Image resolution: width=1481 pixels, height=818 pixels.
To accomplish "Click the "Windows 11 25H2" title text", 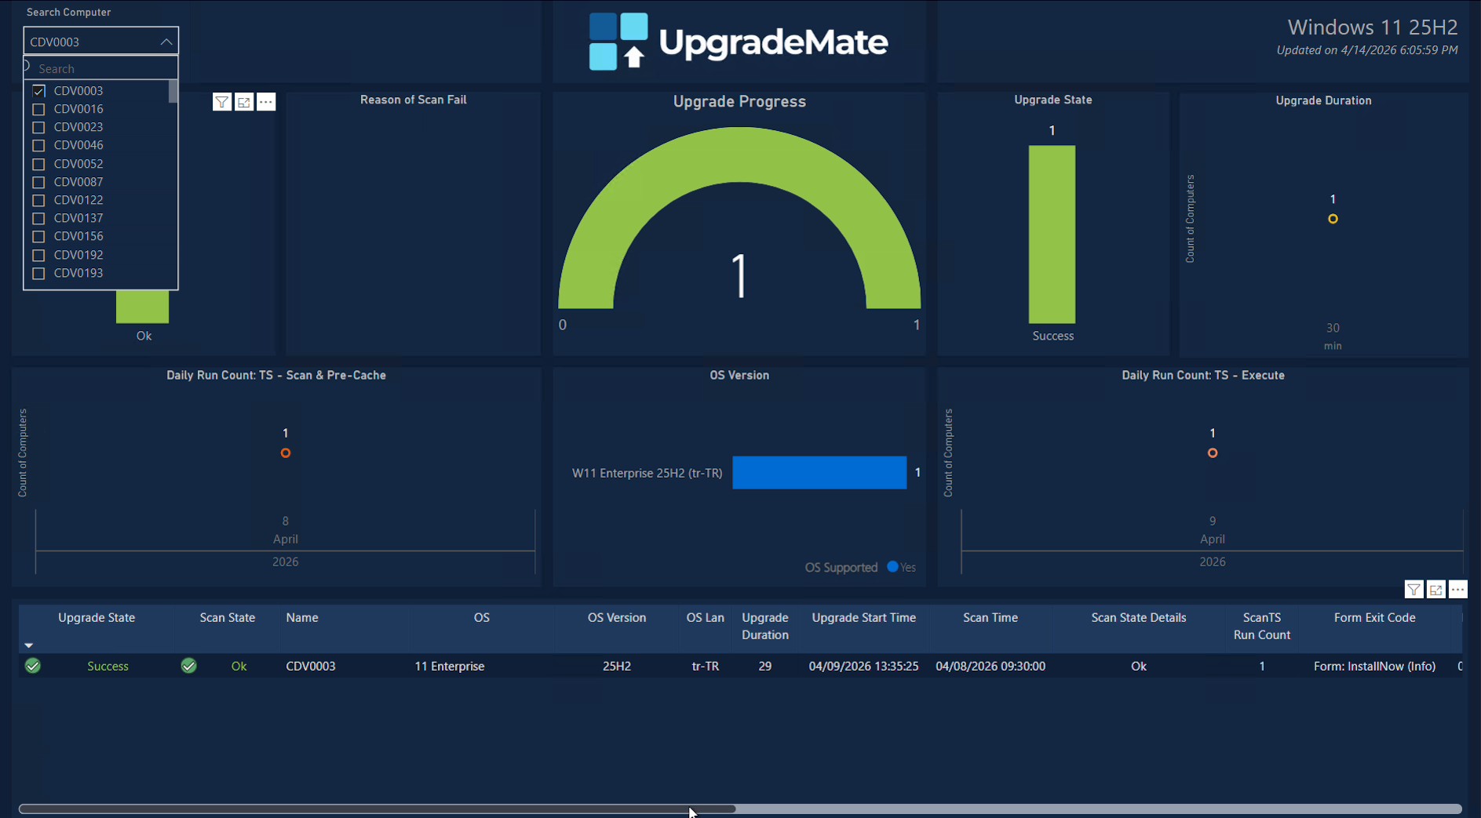I will [1373, 27].
